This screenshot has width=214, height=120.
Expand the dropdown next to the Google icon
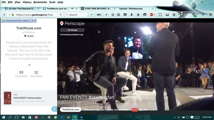(x=178, y=15)
